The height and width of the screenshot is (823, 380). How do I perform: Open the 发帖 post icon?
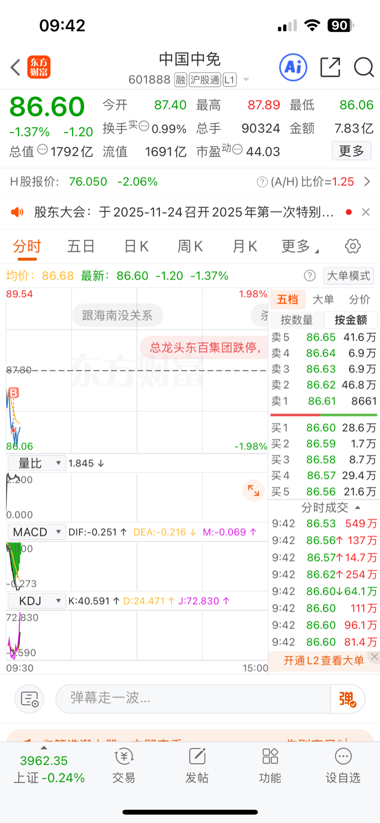click(x=197, y=766)
